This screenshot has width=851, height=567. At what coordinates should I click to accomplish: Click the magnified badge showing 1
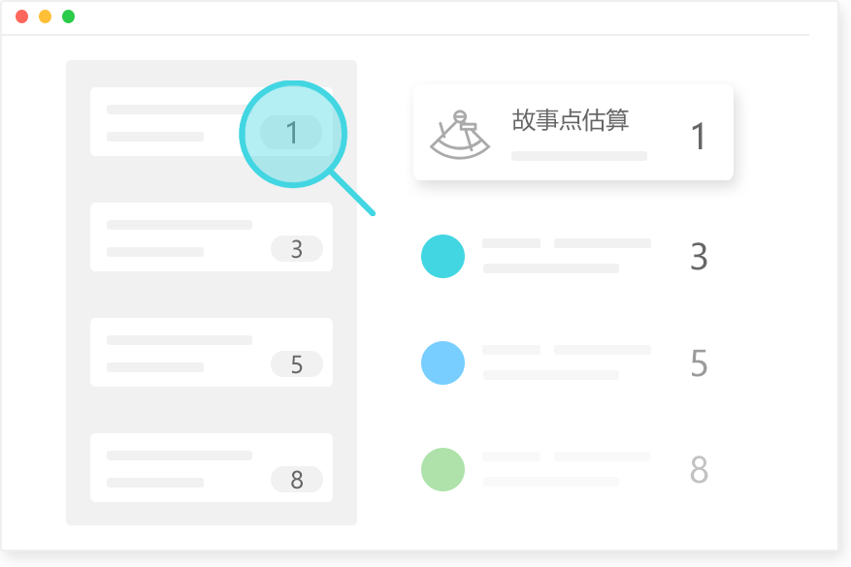[x=291, y=133]
